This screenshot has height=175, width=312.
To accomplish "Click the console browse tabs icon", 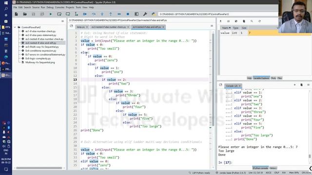I will click(x=220, y=85).
